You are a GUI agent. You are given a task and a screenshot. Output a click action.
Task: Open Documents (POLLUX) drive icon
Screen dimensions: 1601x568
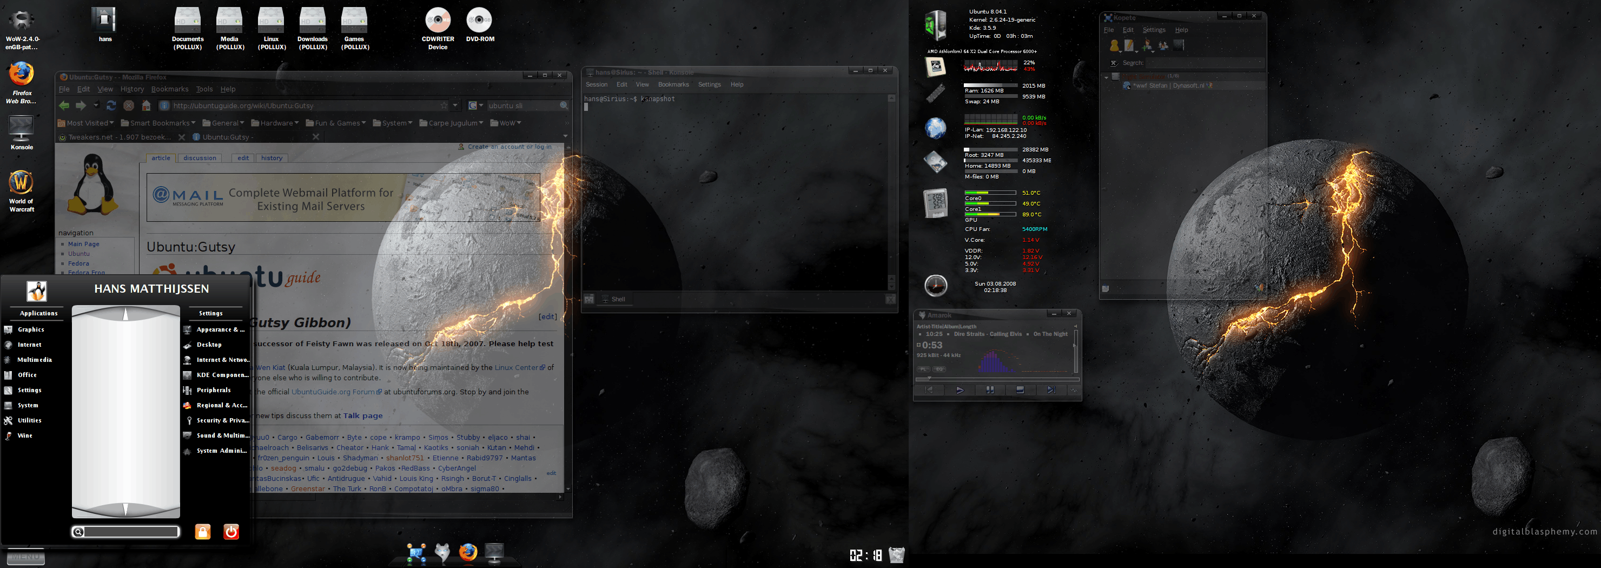[188, 29]
